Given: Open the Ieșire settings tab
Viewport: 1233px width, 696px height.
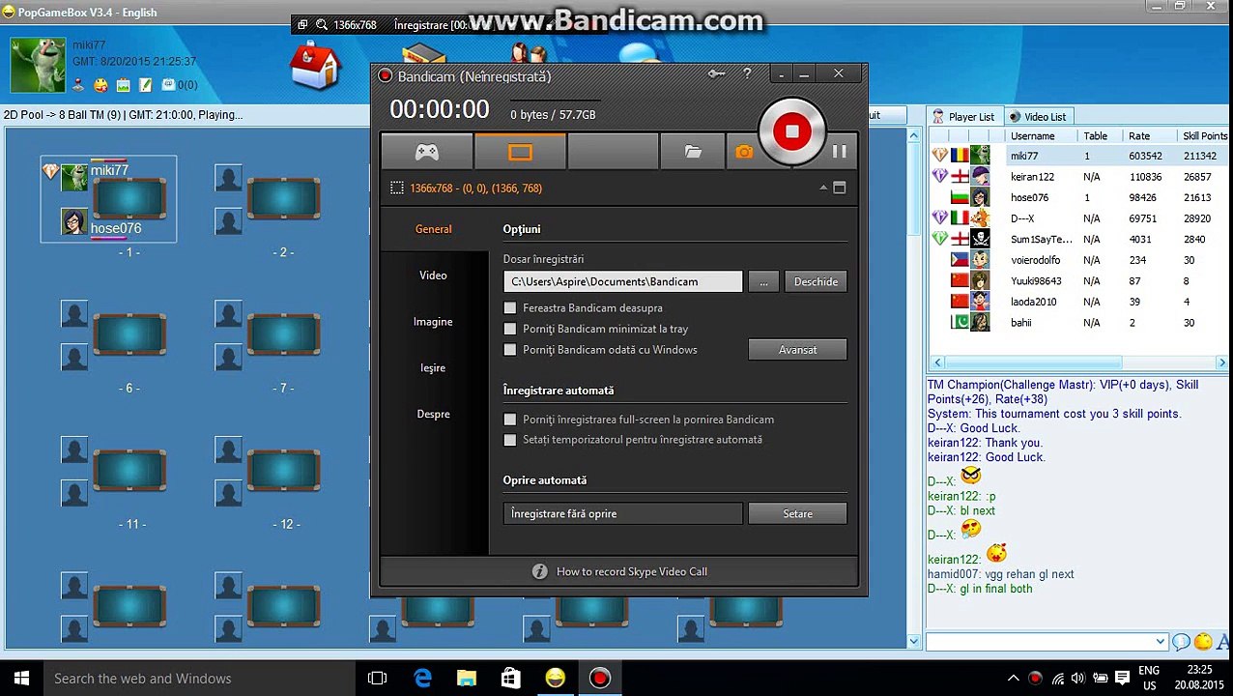Looking at the screenshot, I should 433,368.
